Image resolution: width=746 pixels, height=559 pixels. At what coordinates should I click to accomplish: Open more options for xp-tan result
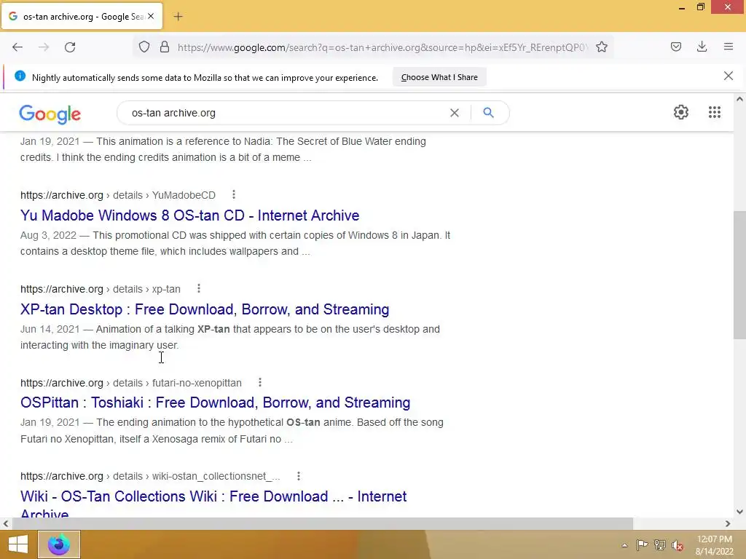(199, 288)
